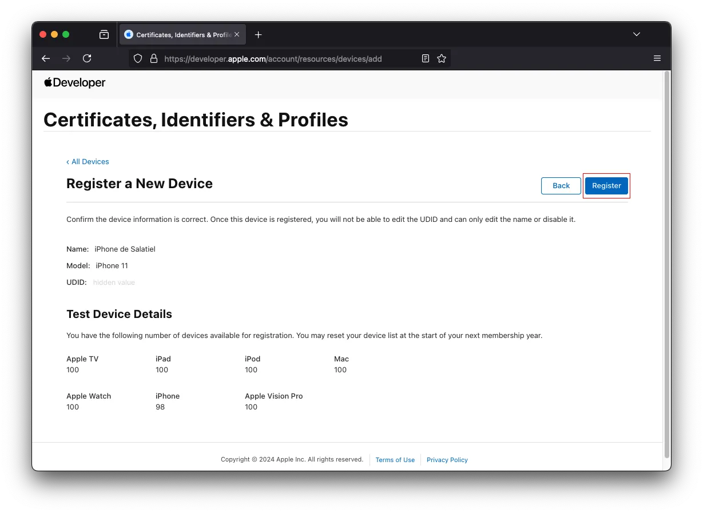
Task: Open a new tab with the plus icon
Action: coord(258,34)
